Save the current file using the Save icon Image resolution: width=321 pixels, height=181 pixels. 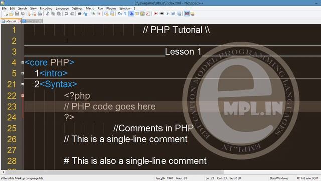pyautogui.click(x=17, y=14)
